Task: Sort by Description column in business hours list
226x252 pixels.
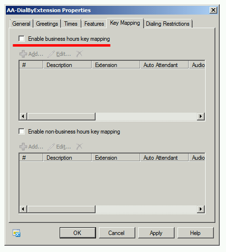Action: pos(67,65)
